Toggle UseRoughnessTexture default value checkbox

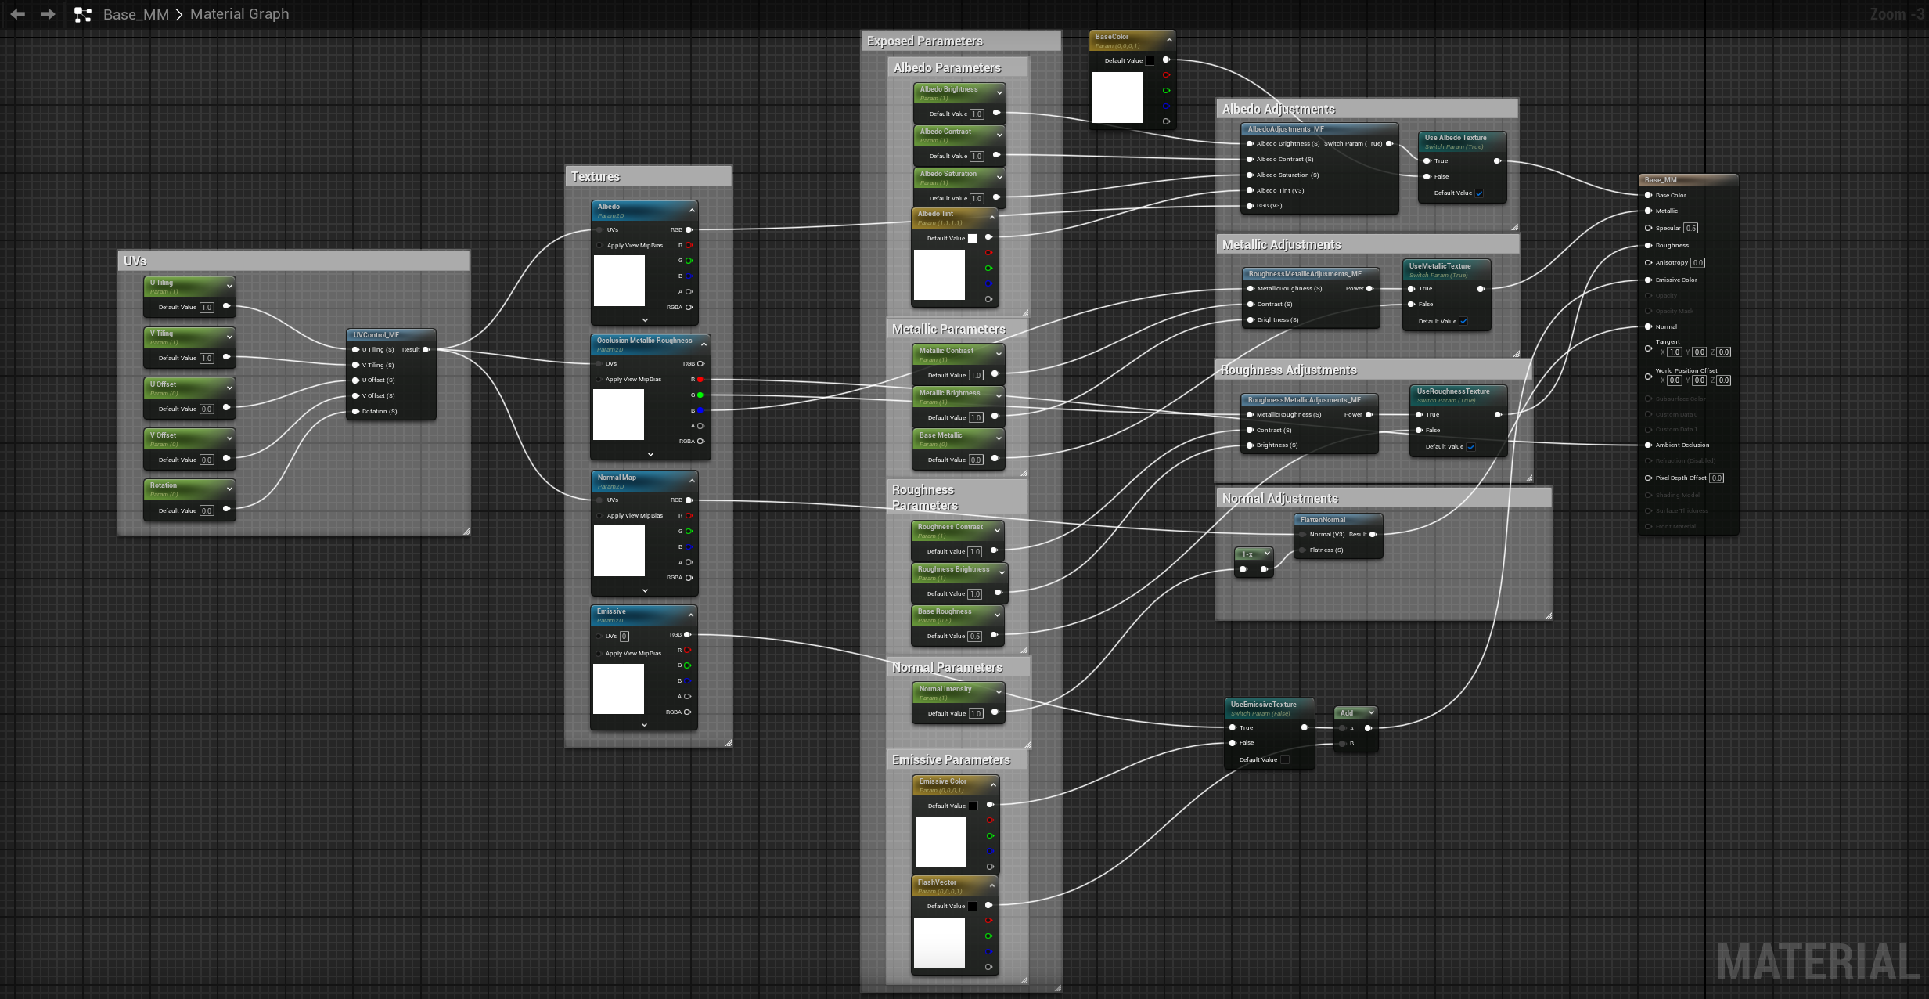1470,447
